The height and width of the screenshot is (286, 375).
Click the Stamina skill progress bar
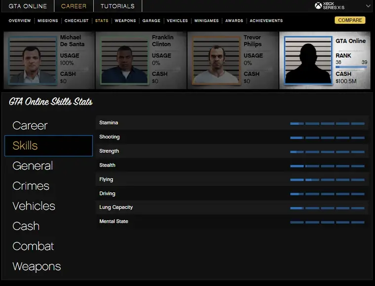[x=327, y=123]
